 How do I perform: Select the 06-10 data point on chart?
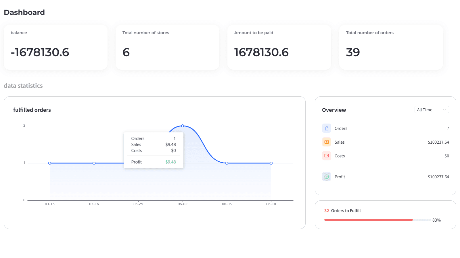271,163
